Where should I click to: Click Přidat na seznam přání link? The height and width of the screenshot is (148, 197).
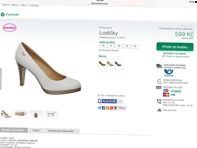[x=177, y=56]
